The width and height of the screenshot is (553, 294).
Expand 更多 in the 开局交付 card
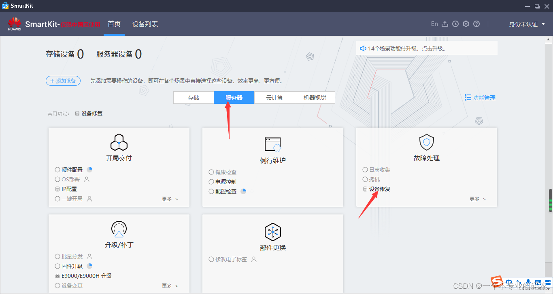tap(170, 199)
